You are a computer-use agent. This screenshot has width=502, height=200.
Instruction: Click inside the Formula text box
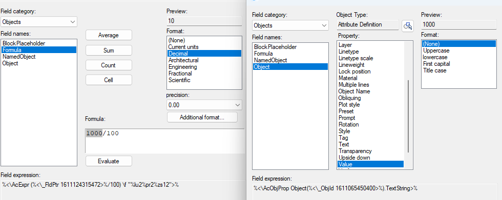(x=164, y=141)
